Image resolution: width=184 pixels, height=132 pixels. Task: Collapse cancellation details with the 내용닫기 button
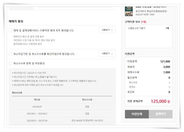point(107,54)
